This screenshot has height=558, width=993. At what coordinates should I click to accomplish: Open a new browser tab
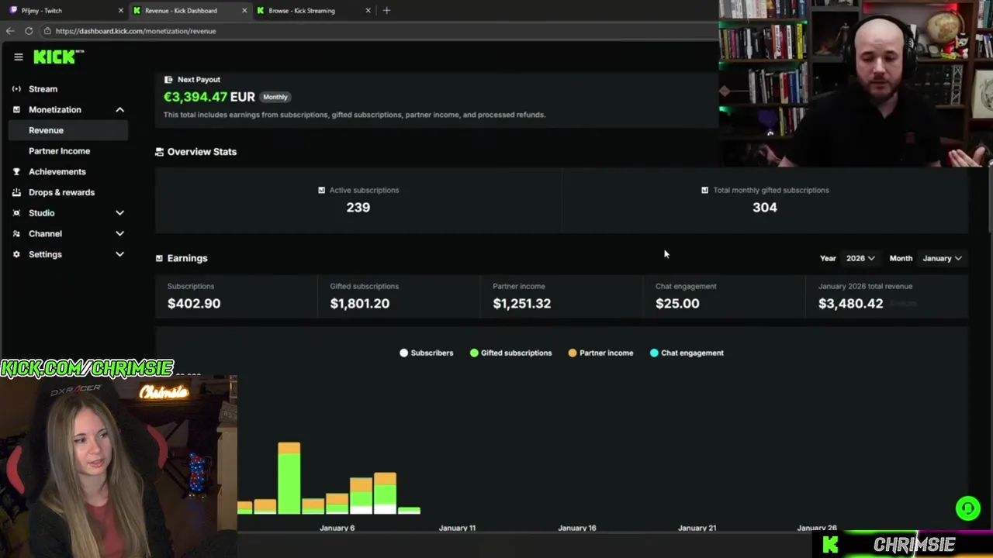tap(386, 10)
